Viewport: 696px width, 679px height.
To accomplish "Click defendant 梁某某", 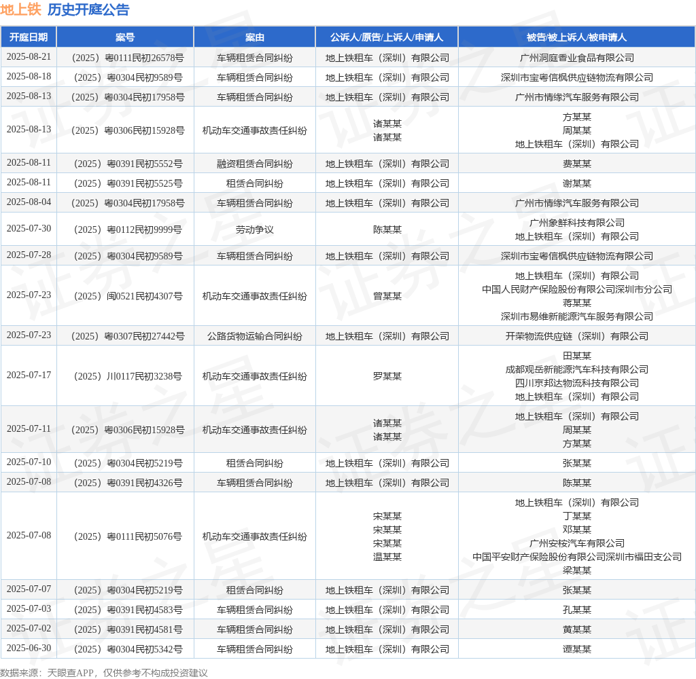I will pos(576,570).
